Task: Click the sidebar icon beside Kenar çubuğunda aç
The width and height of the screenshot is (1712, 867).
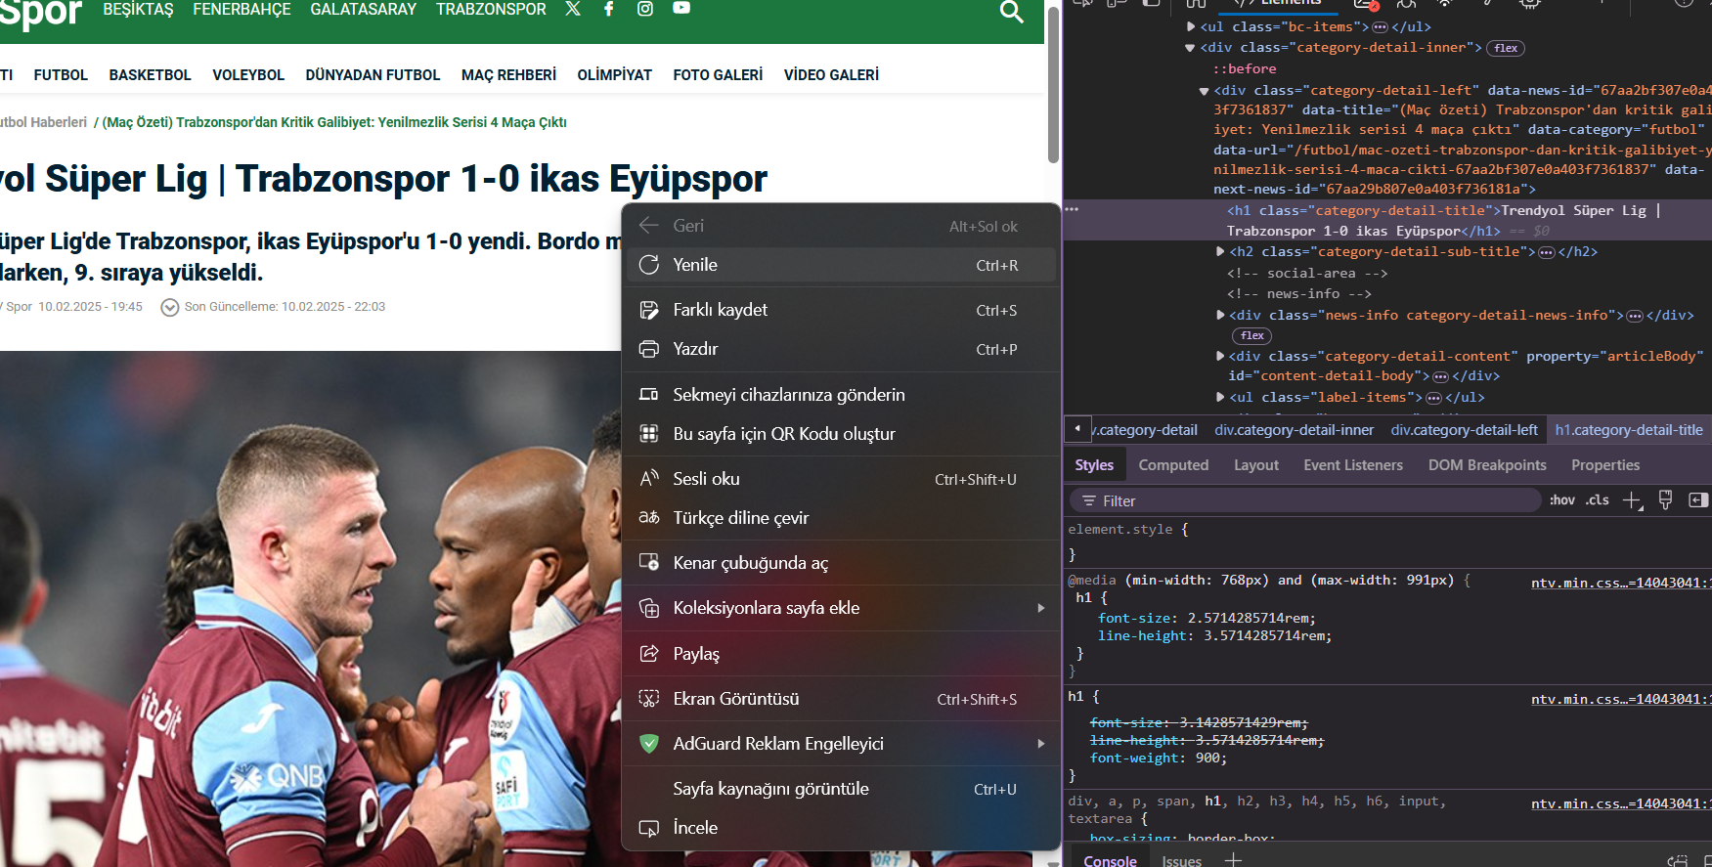Action: click(649, 563)
